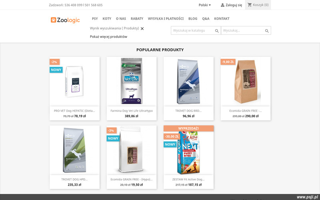The image size is (320, 200).
Task: Open the KOTY menu
Action: coord(107,18)
